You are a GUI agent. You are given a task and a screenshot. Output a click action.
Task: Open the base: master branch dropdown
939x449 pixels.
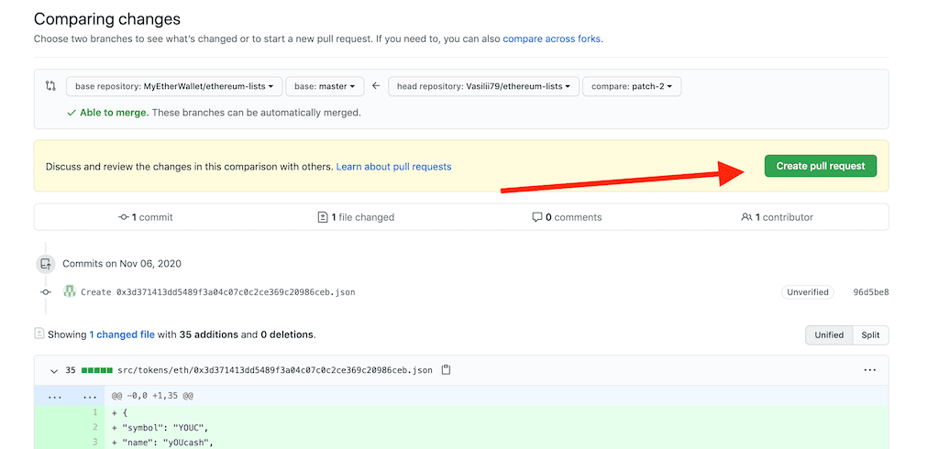point(325,86)
